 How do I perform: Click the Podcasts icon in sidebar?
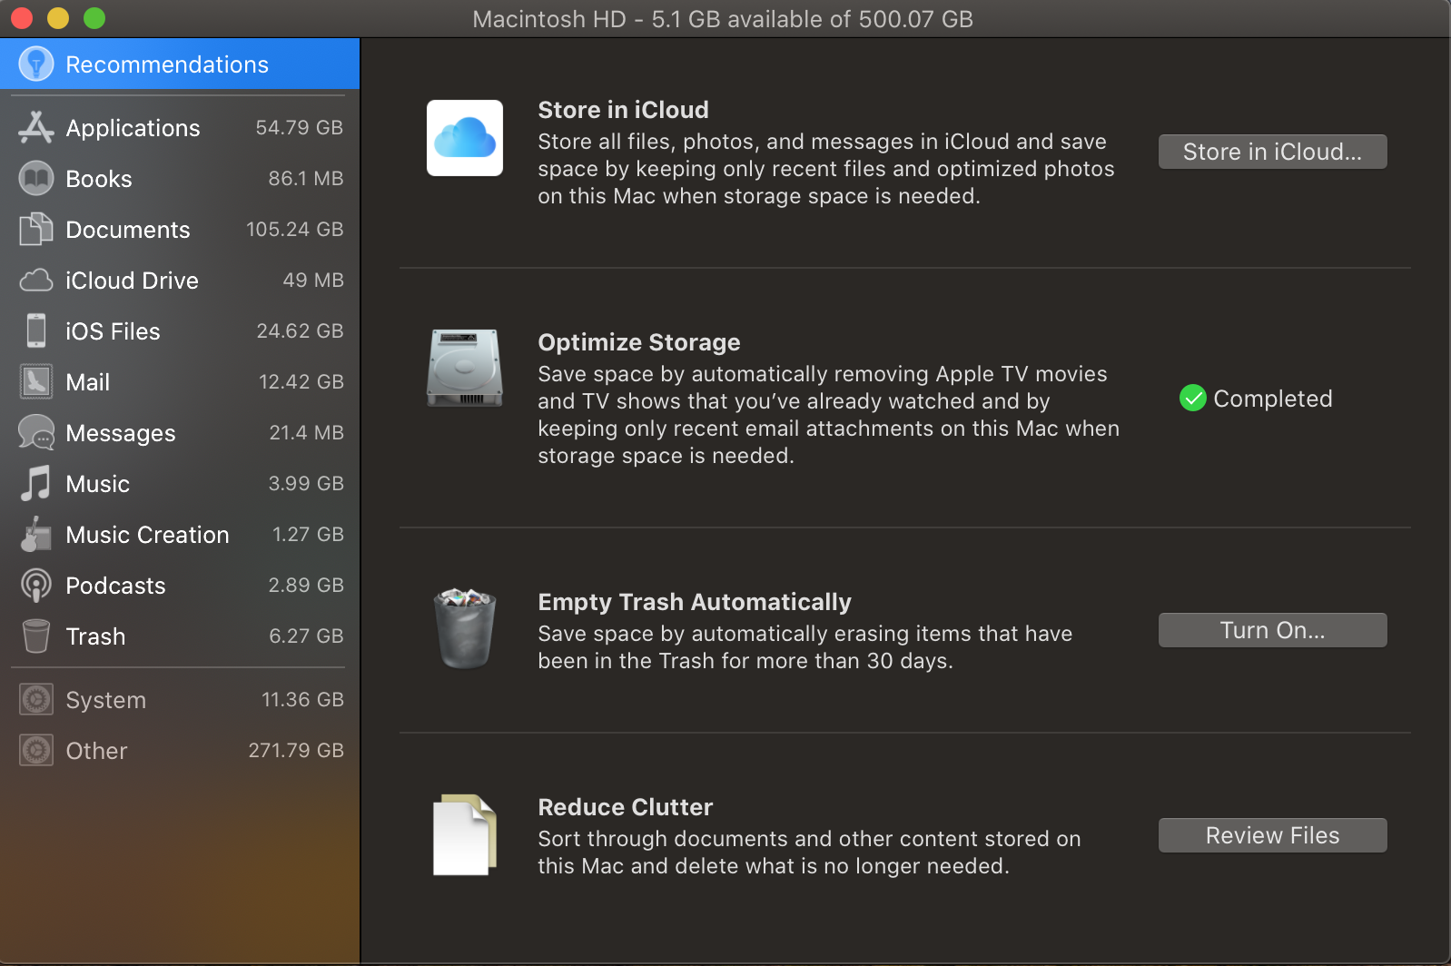(x=36, y=586)
